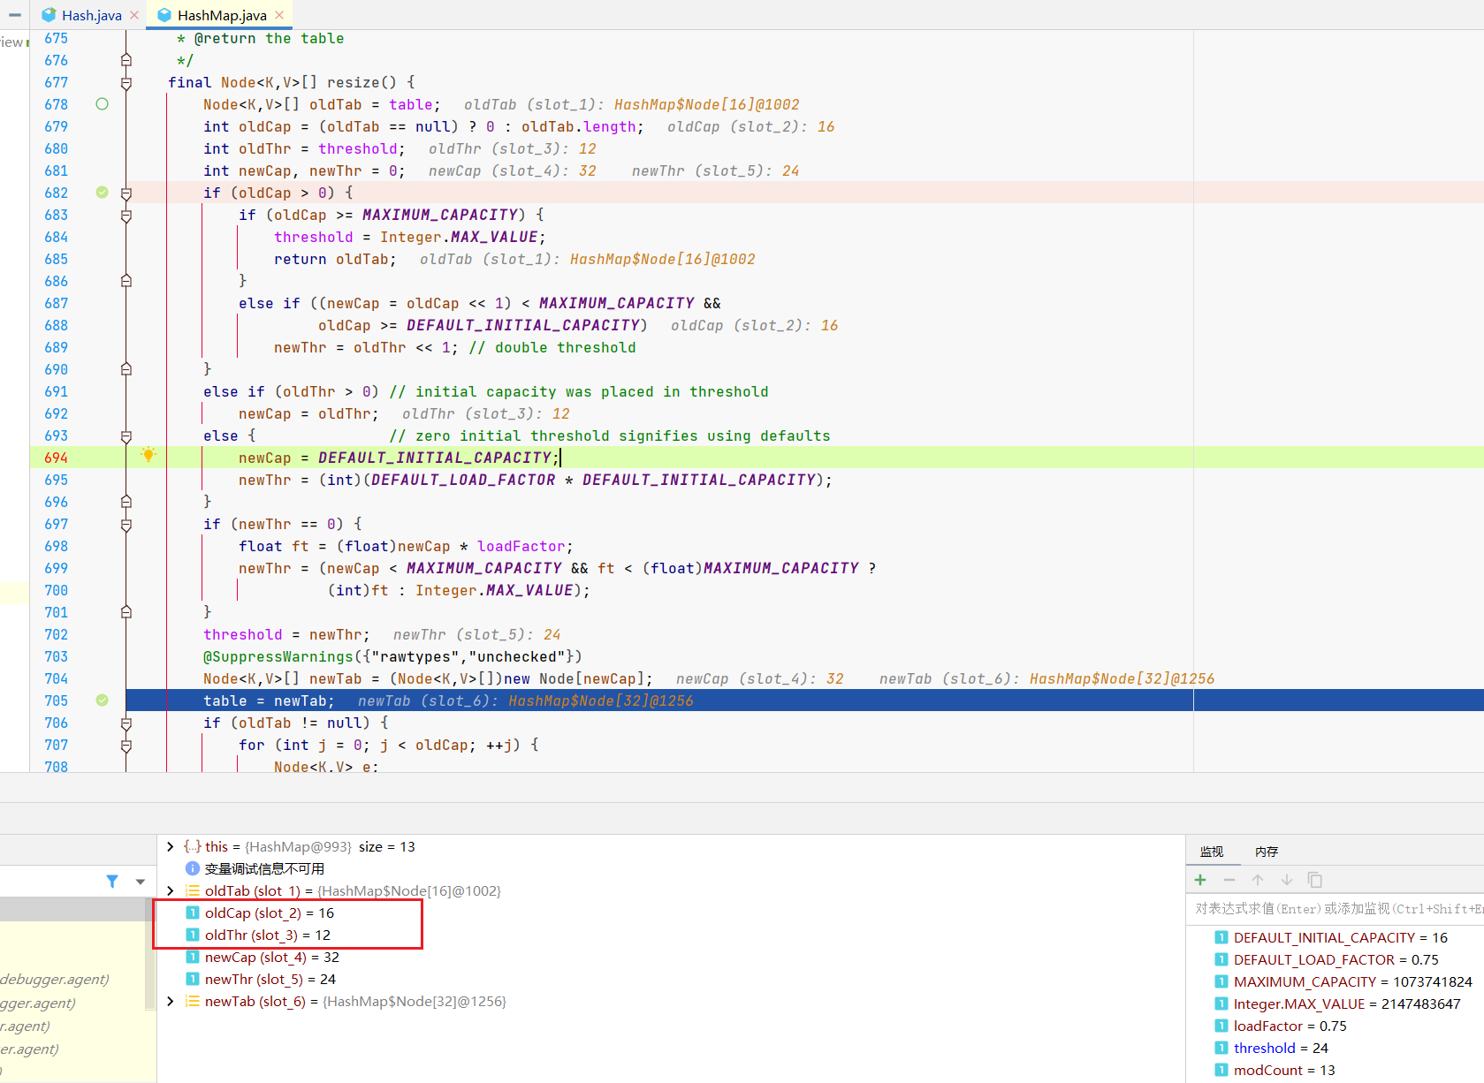Click the duplicate watch copy icon

pos(1315,880)
